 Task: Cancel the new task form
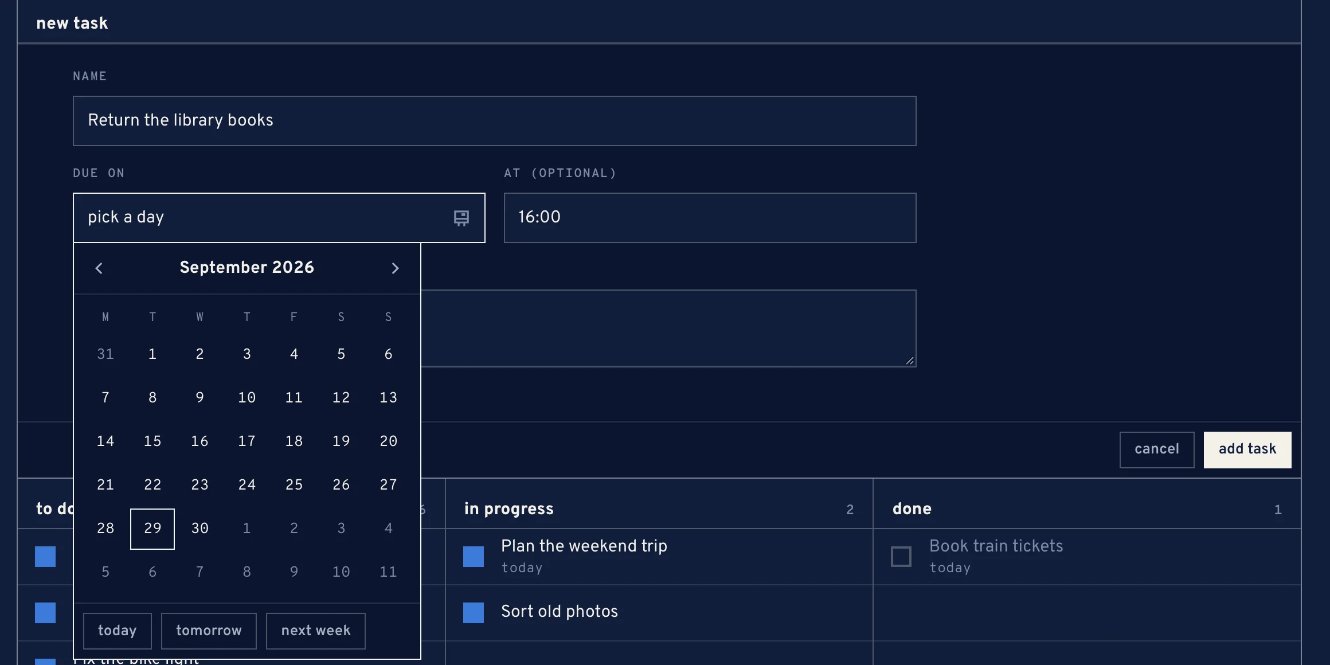coord(1157,450)
